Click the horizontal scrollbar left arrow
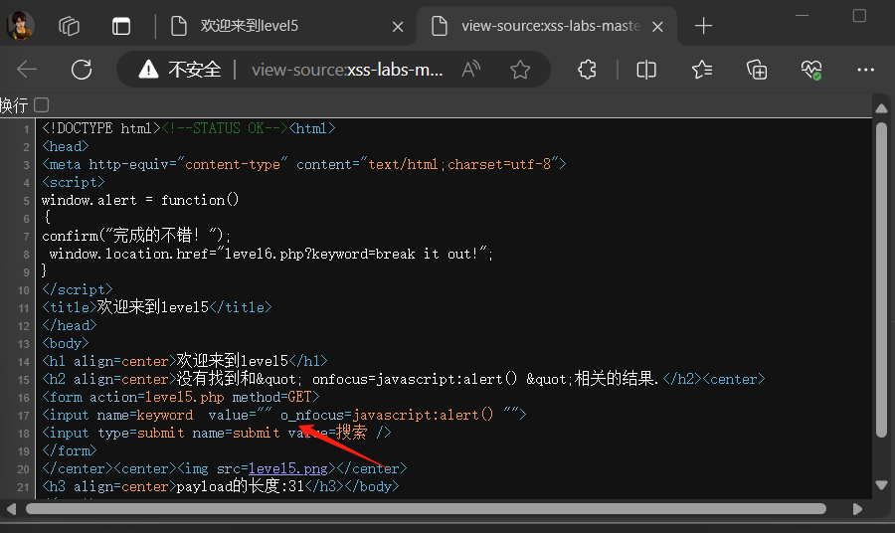The height and width of the screenshot is (533, 895). click(x=11, y=509)
